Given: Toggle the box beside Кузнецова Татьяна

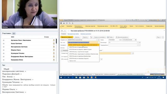Looking at the screenshot, I should [x=4, y=53].
